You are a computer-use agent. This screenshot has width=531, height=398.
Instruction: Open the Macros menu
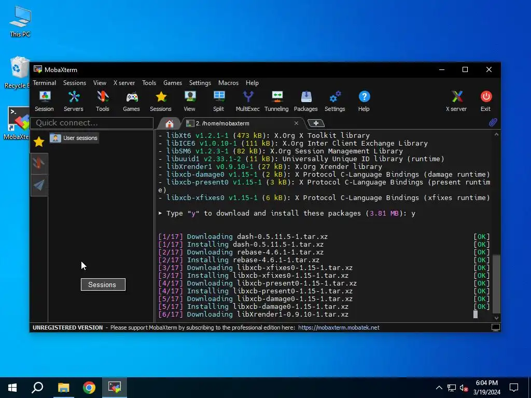click(228, 83)
